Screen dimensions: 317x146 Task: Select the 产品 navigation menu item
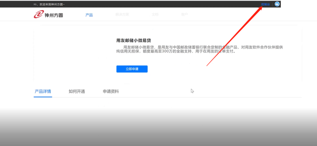click(x=89, y=15)
